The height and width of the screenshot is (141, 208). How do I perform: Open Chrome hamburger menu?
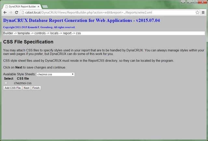(203, 12)
